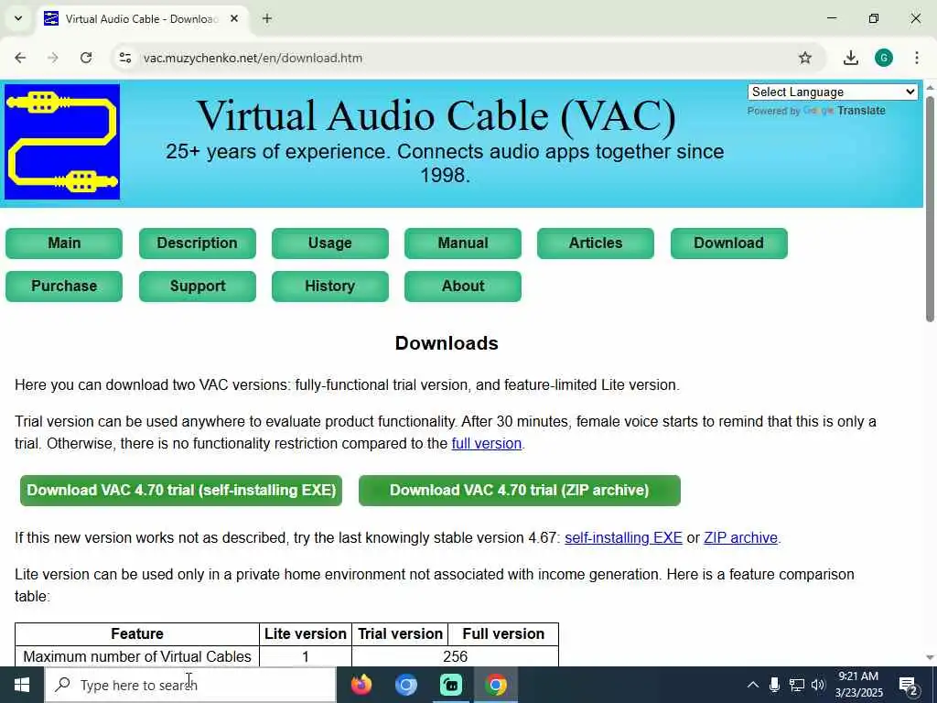Open the network tray icon
The height and width of the screenshot is (703, 937).
click(x=797, y=685)
